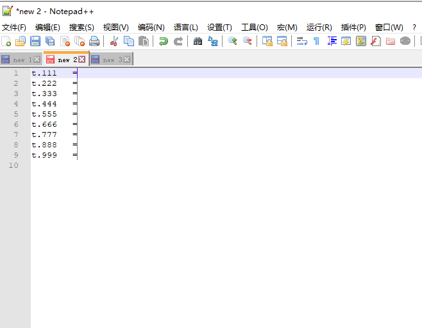Toggle word wrap toolbar icon
This screenshot has height=328, width=422.
(301, 41)
